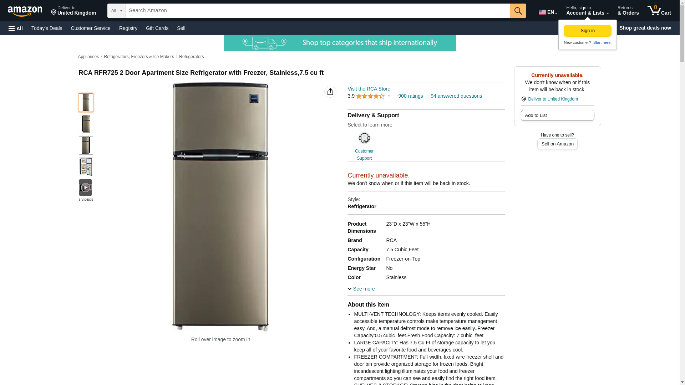685x385 pixels.
Task: Open the shopping cart icon
Action: coord(659,11)
